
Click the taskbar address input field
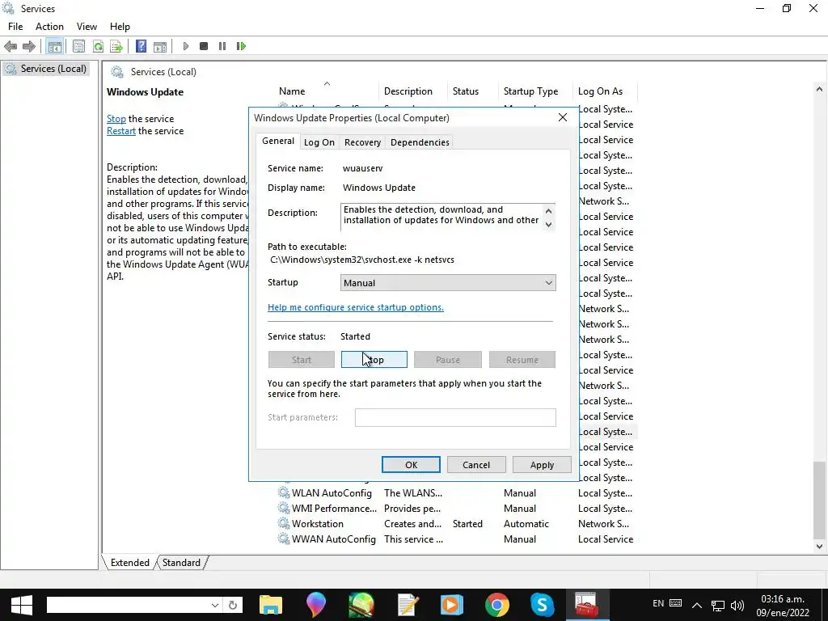[128, 605]
